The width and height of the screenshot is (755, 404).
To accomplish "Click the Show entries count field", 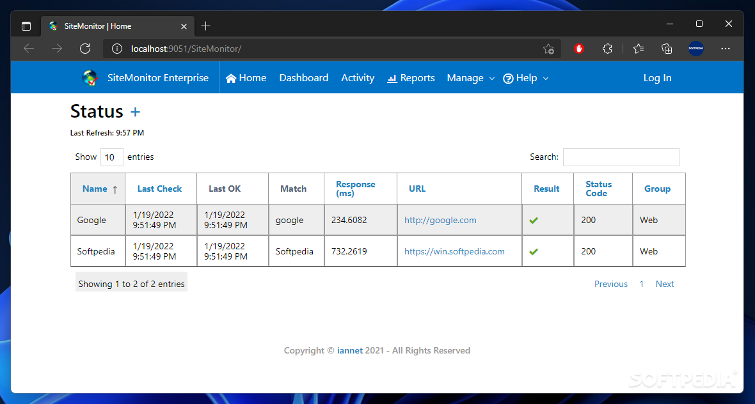I will (112, 157).
